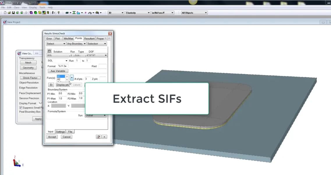Click the # of pts input field
This screenshot has width=331, height=175.
click(87, 79)
